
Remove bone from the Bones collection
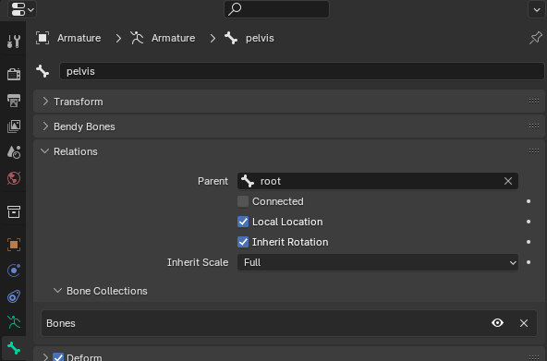pos(524,323)
